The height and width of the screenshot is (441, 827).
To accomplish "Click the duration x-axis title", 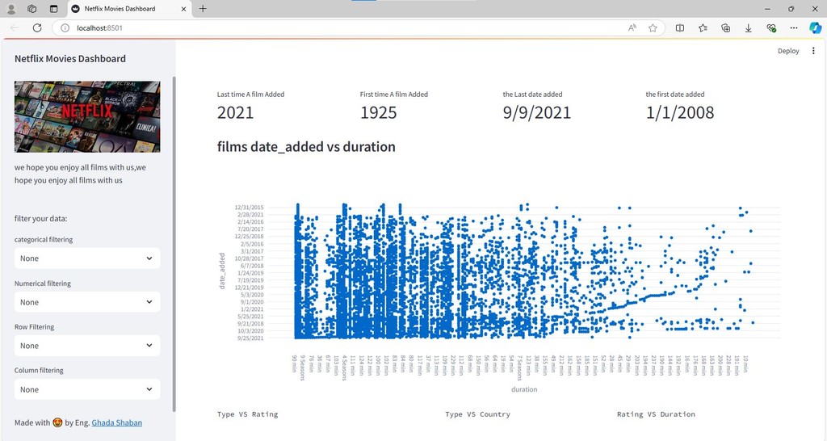I will (523, 389).
